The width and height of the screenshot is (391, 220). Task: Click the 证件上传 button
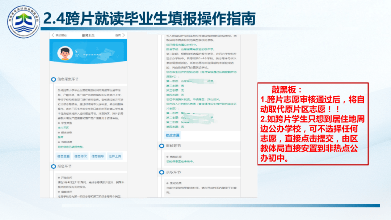115,156
